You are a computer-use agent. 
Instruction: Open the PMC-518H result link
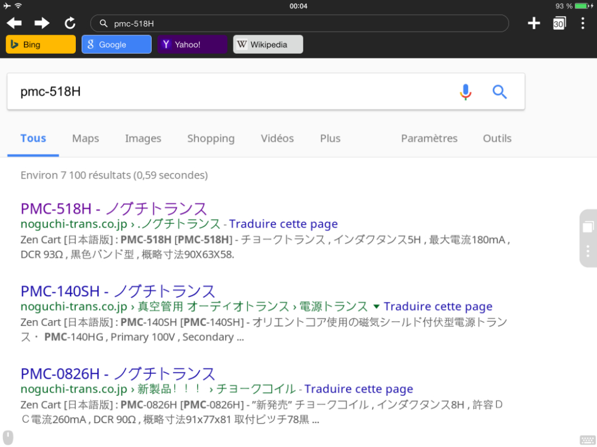[113, 209]
